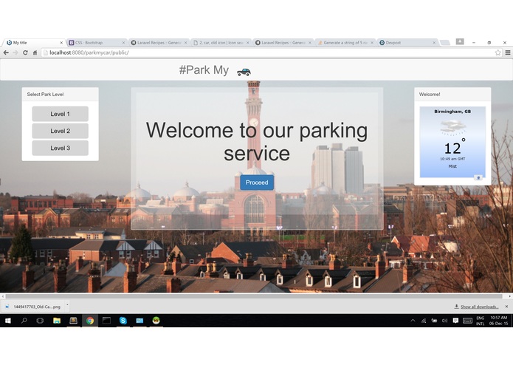Click the 12 degree temperature reading
This screenshot has height=365, width=513.
(x=455, y=147)
